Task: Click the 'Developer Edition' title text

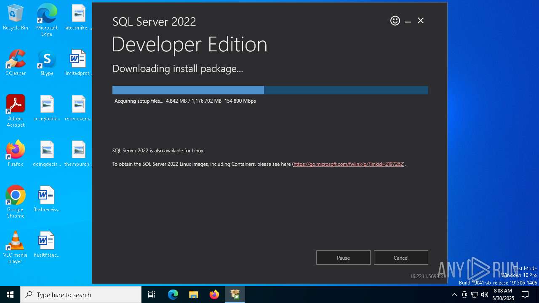Action: pyautogui.click(x=189, y=45)
